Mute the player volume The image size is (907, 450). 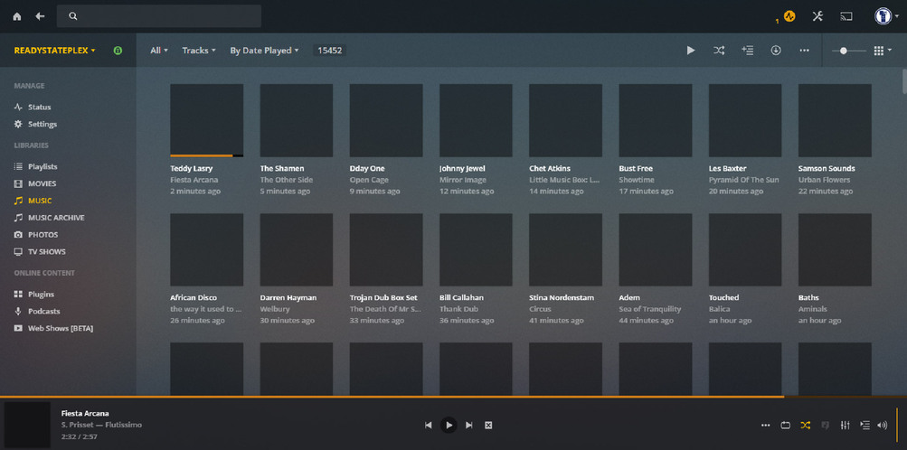click(883, 425)
